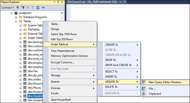
Task: Expand the FileTables folder
Action: pyautogui.click(x=20, y=30)
